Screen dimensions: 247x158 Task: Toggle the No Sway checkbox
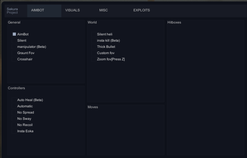(14, 119)
